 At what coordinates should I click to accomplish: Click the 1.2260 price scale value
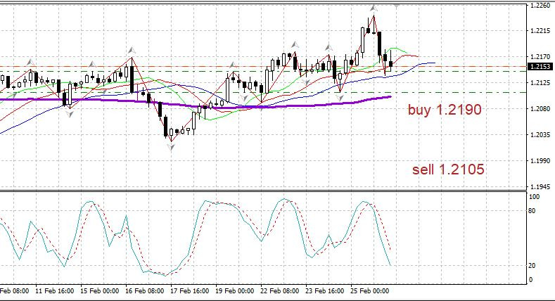(540, 5)
